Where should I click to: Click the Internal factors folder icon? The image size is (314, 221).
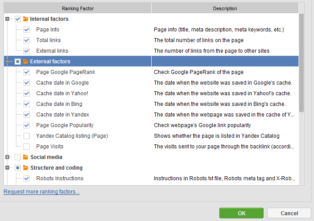(x=26, y=19)
